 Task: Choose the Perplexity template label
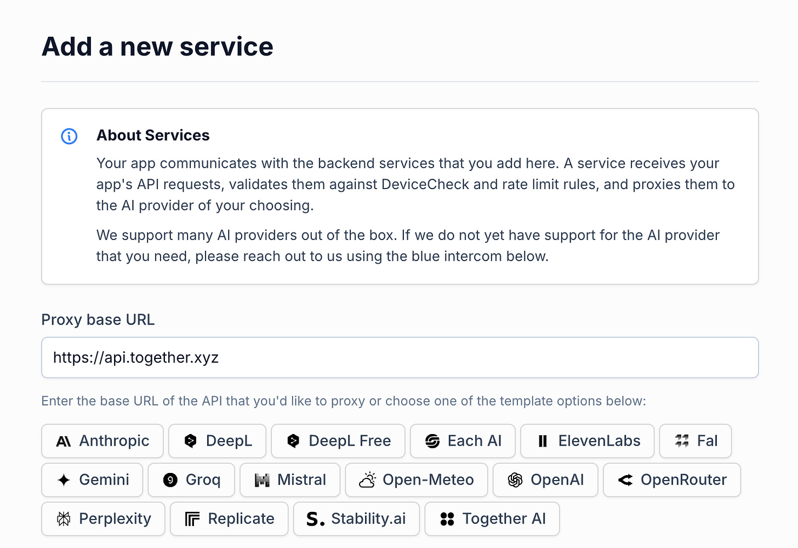point(115,518)
